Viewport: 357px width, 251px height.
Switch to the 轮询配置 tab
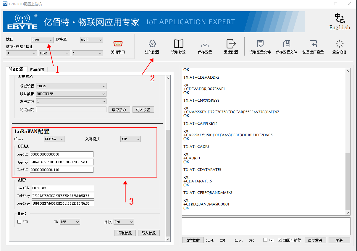click(38, 69)
